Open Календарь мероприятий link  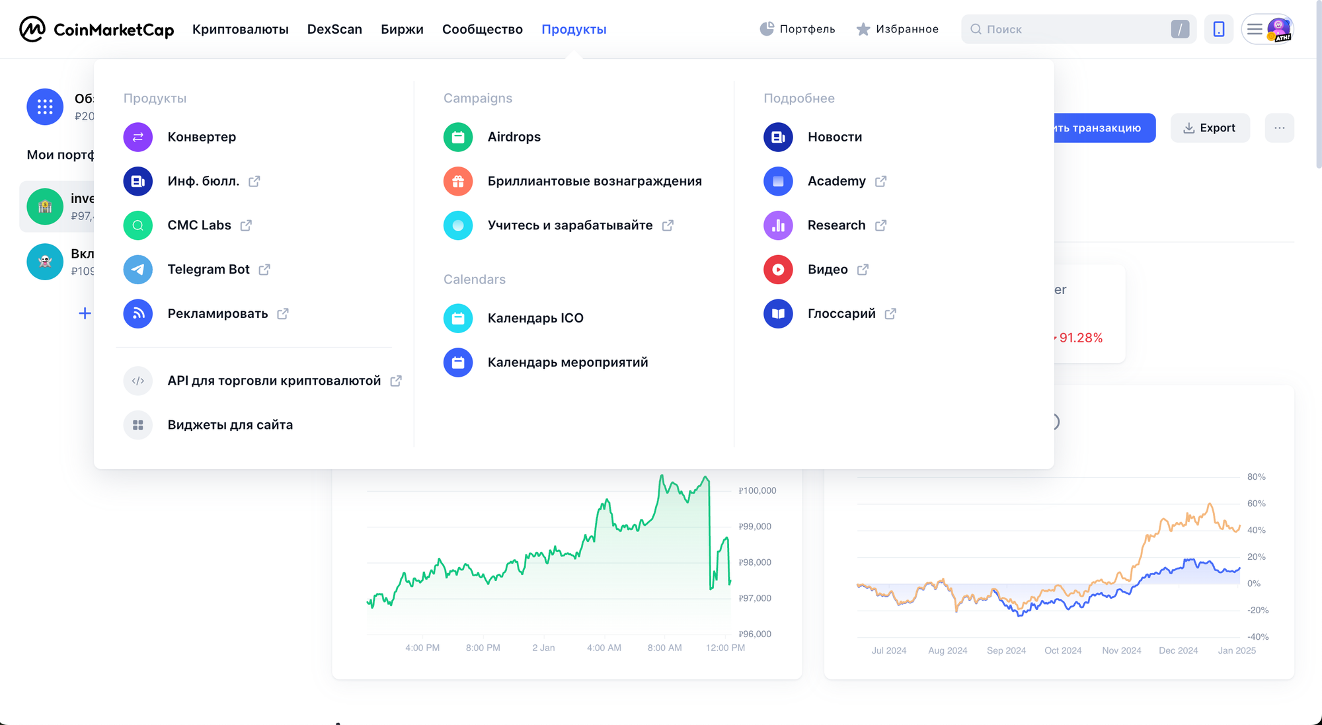coord(567,362)
